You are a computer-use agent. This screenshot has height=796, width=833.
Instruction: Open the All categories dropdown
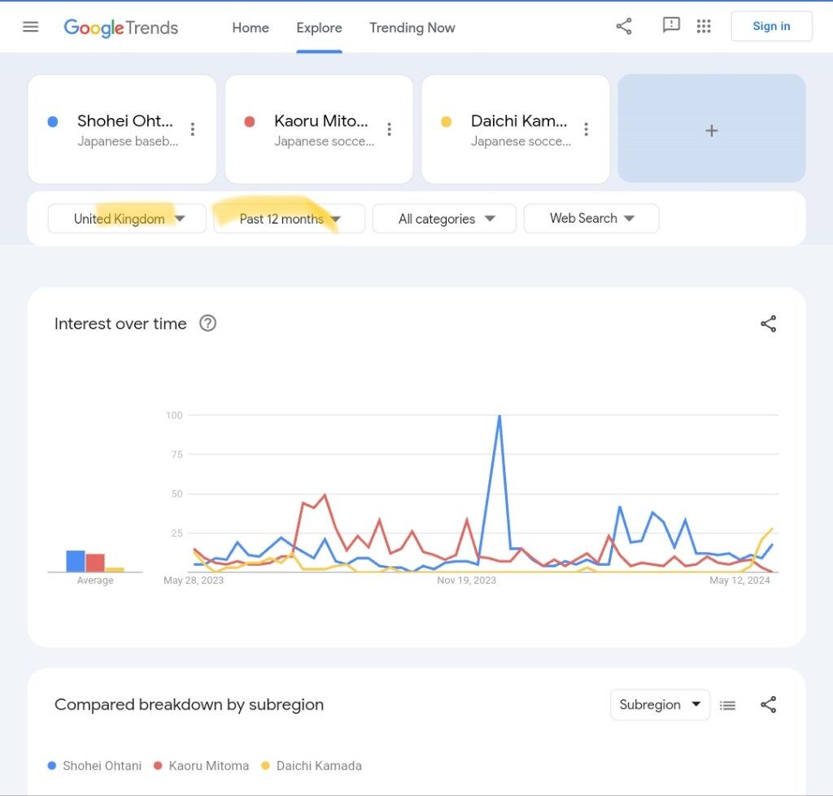click(444, 219)
